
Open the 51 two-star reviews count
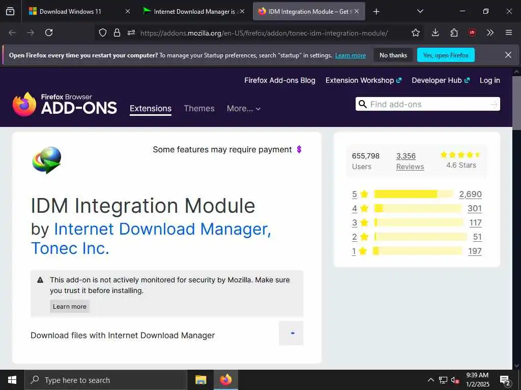tap(477, 237)
